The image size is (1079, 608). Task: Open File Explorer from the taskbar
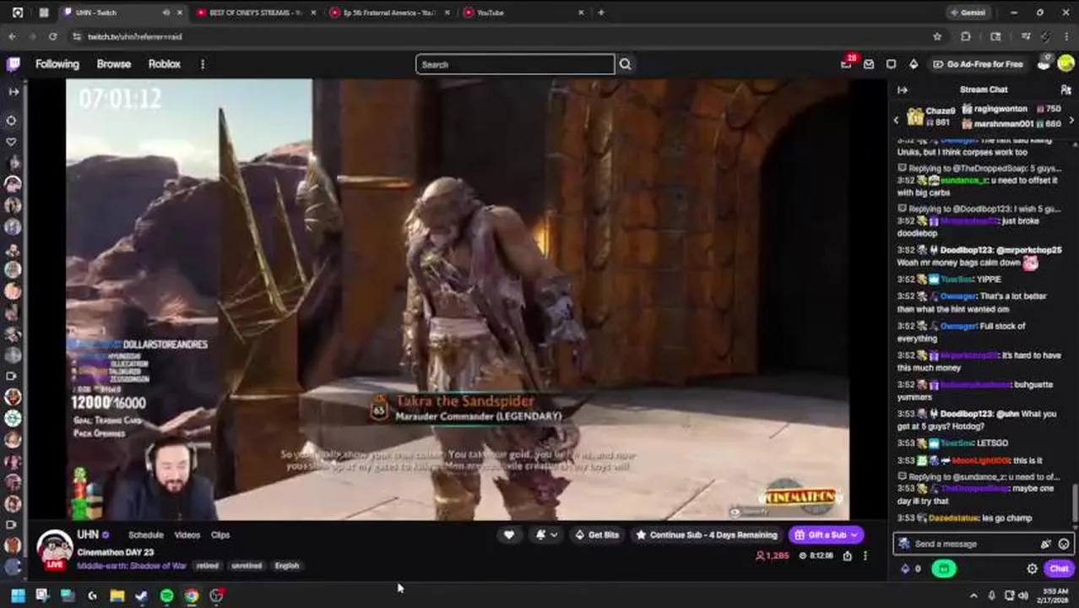(117, 595)
